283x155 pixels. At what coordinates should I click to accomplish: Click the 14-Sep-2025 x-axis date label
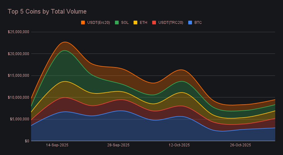57,145
